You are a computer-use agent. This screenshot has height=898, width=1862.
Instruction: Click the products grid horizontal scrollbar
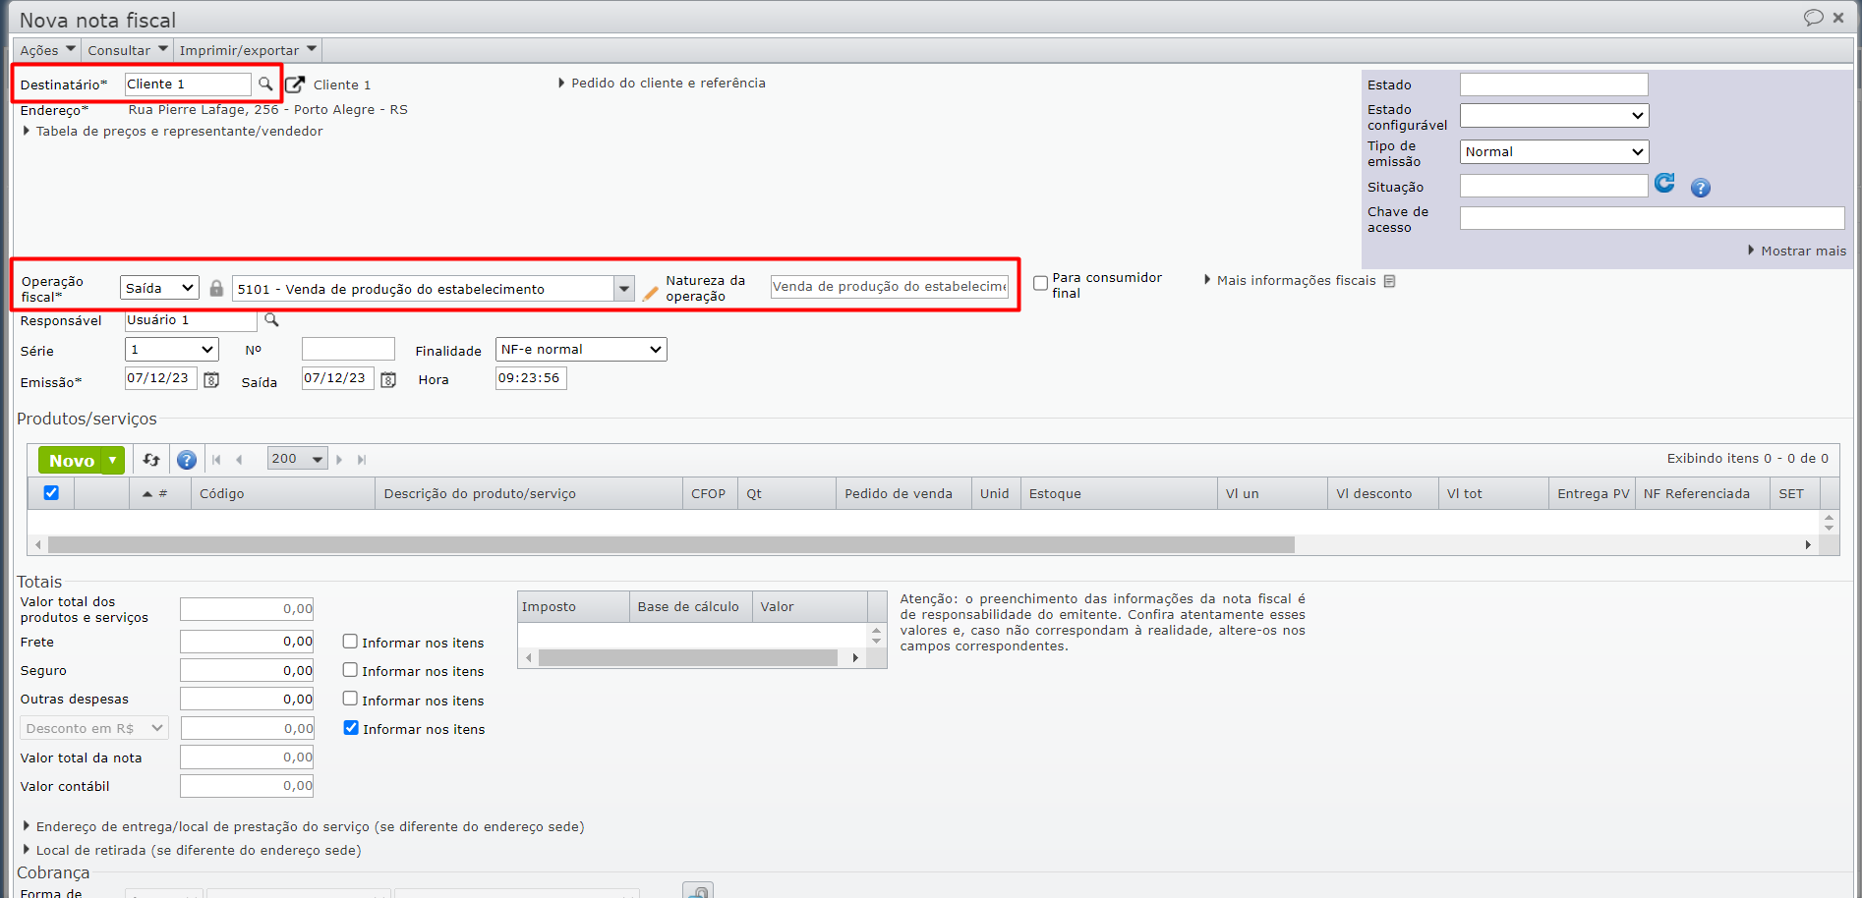click(x=671, y=544)
